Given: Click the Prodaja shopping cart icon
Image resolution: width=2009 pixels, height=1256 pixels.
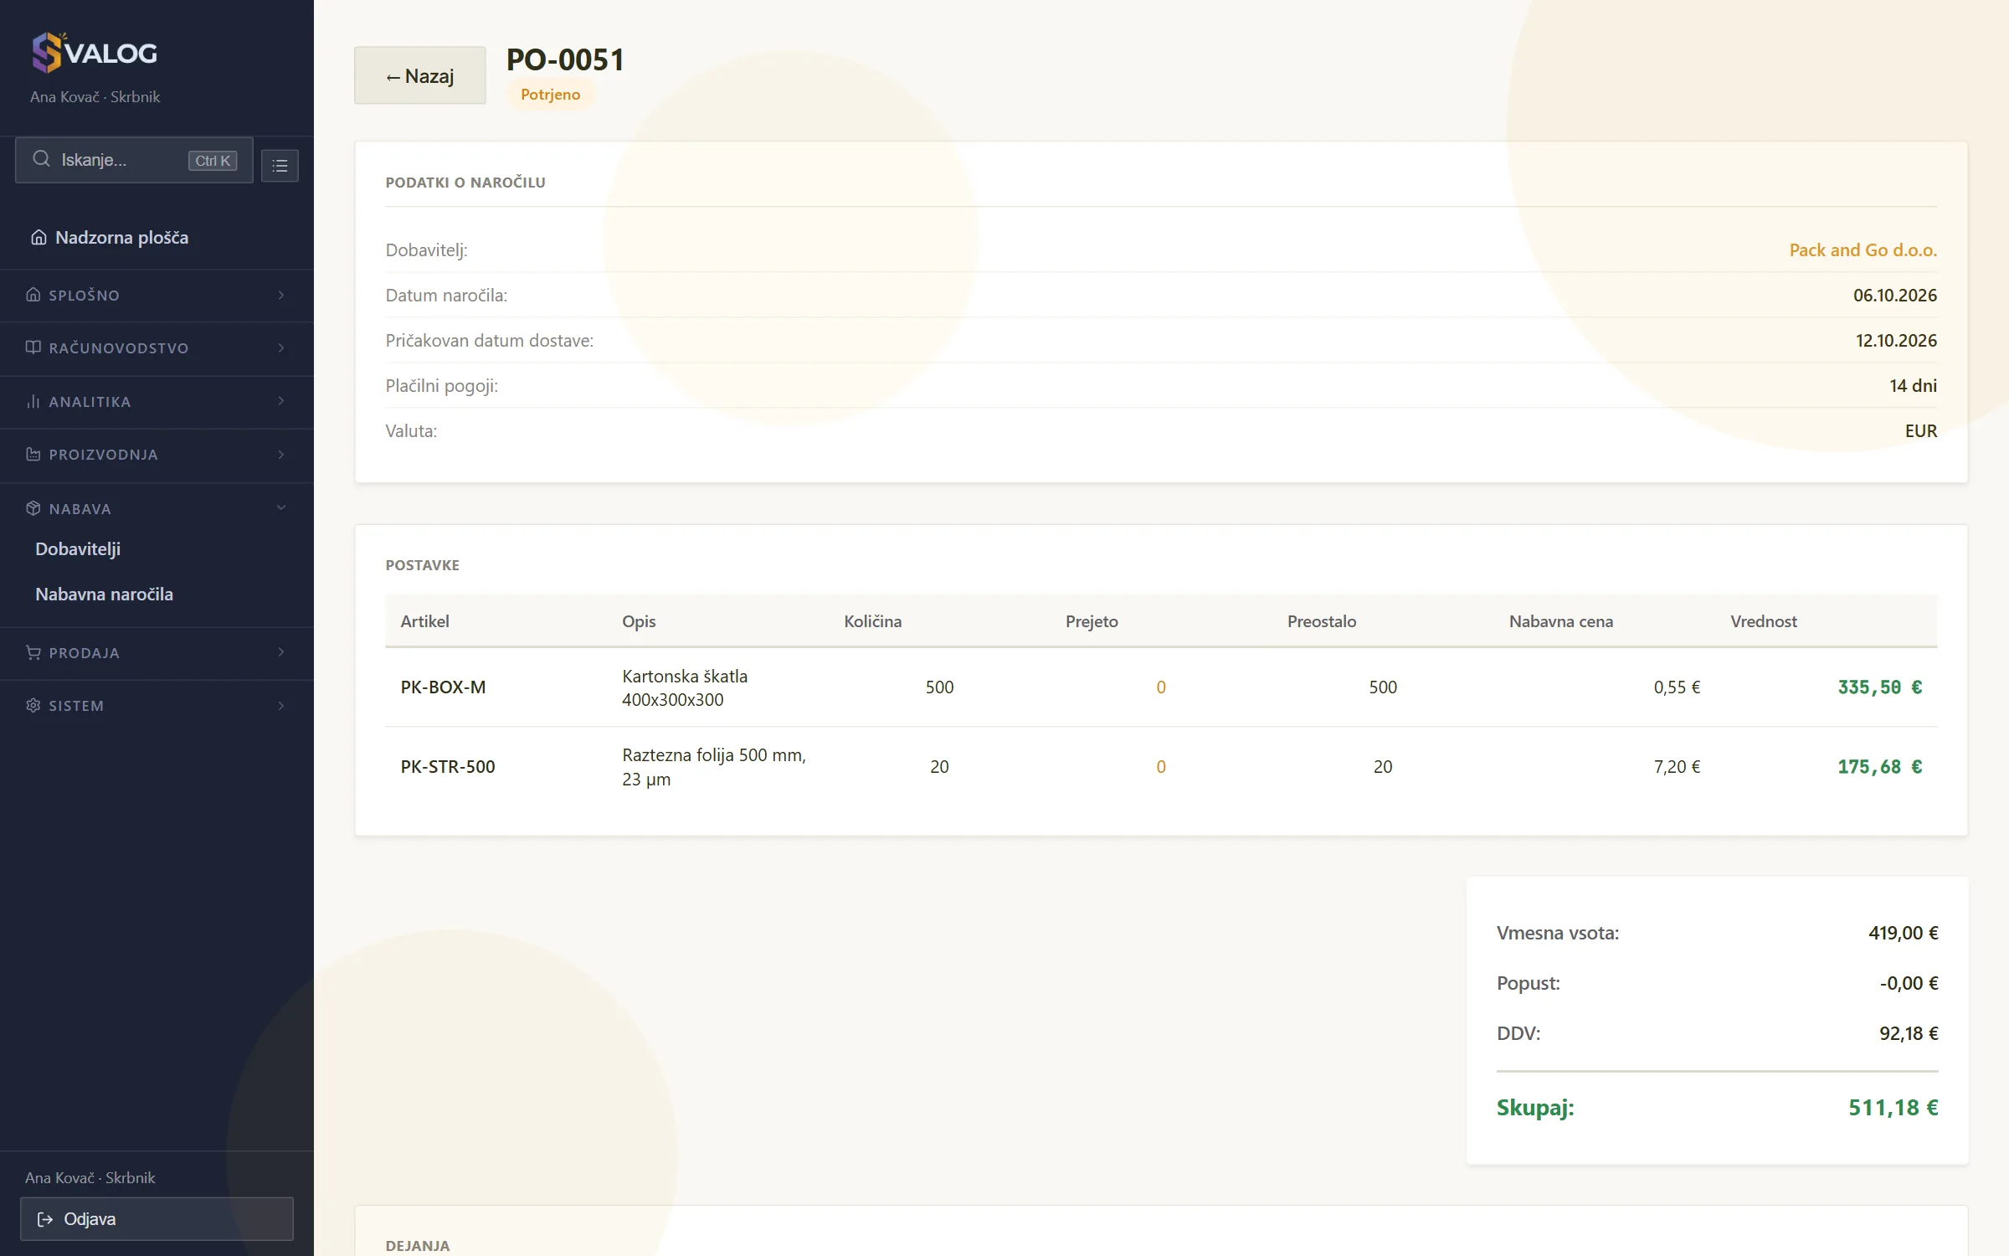Looking at the screenshot, I should 33,652.
